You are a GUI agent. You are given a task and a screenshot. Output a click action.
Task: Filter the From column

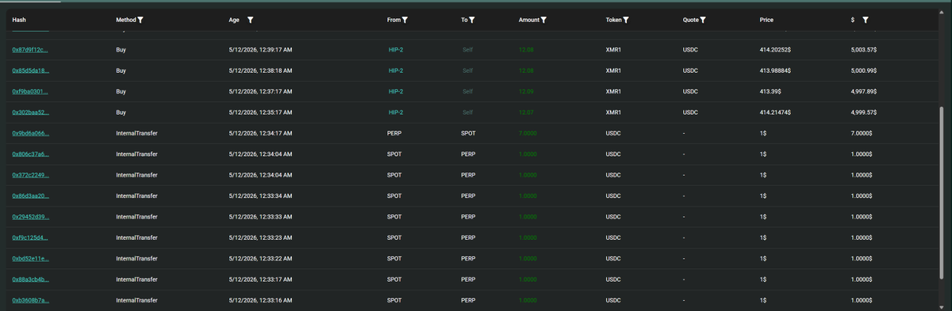point(405,20)
